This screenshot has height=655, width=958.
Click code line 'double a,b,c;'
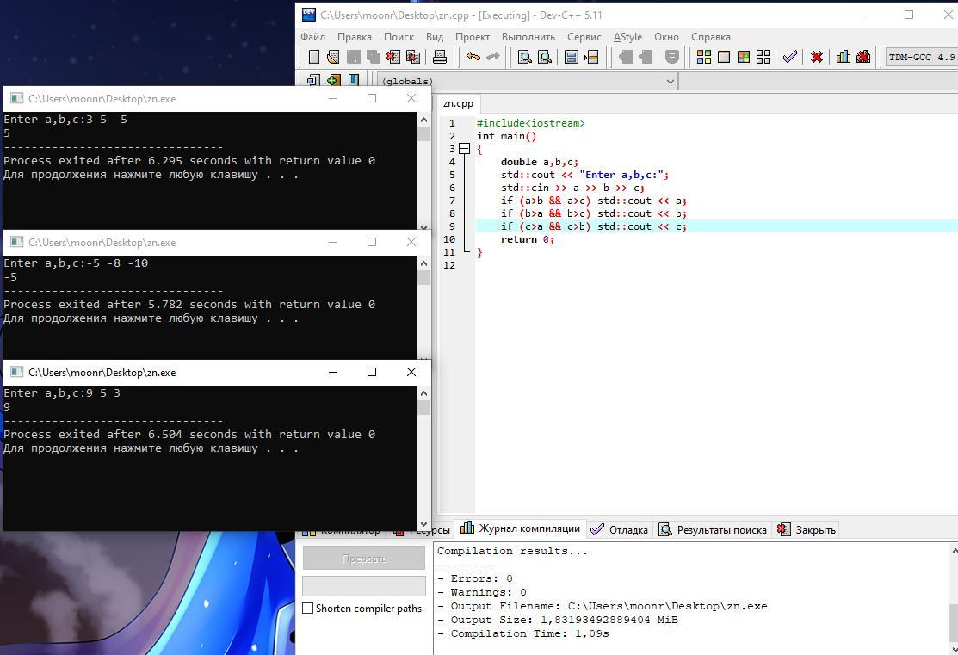click(x=539, y=162)
